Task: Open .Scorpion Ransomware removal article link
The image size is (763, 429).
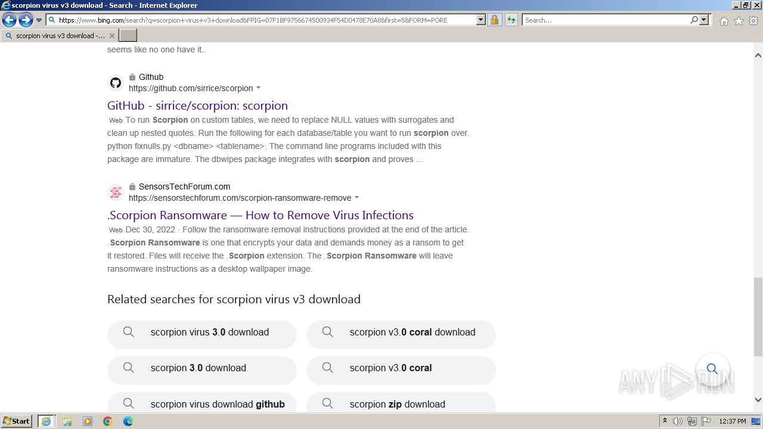Action: click(260, 215)
